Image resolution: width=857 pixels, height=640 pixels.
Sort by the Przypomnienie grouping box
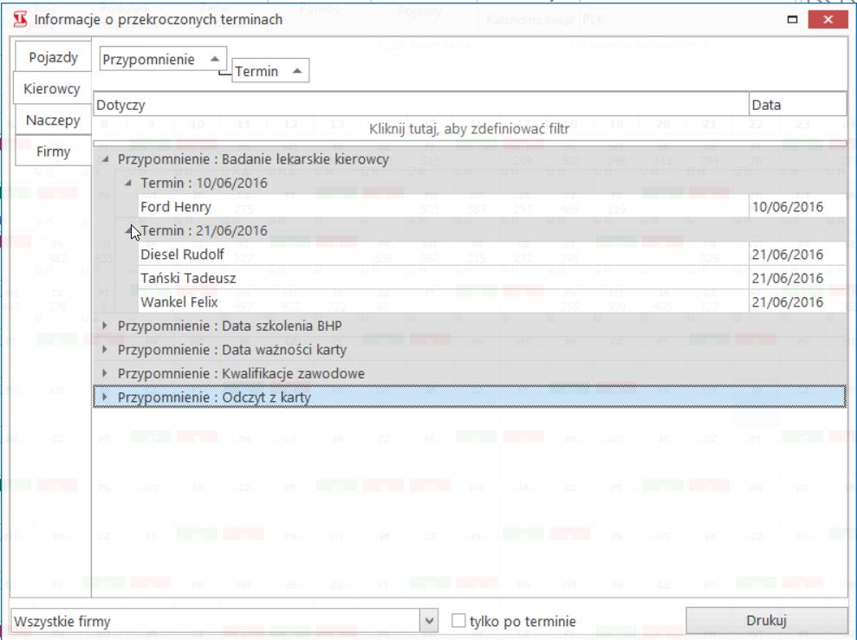pos(163,59)
